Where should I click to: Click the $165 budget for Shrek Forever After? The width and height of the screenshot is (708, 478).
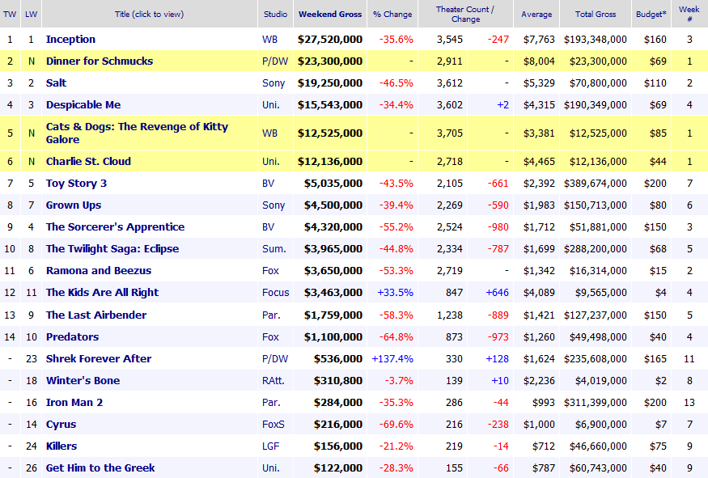pos(655,359)
